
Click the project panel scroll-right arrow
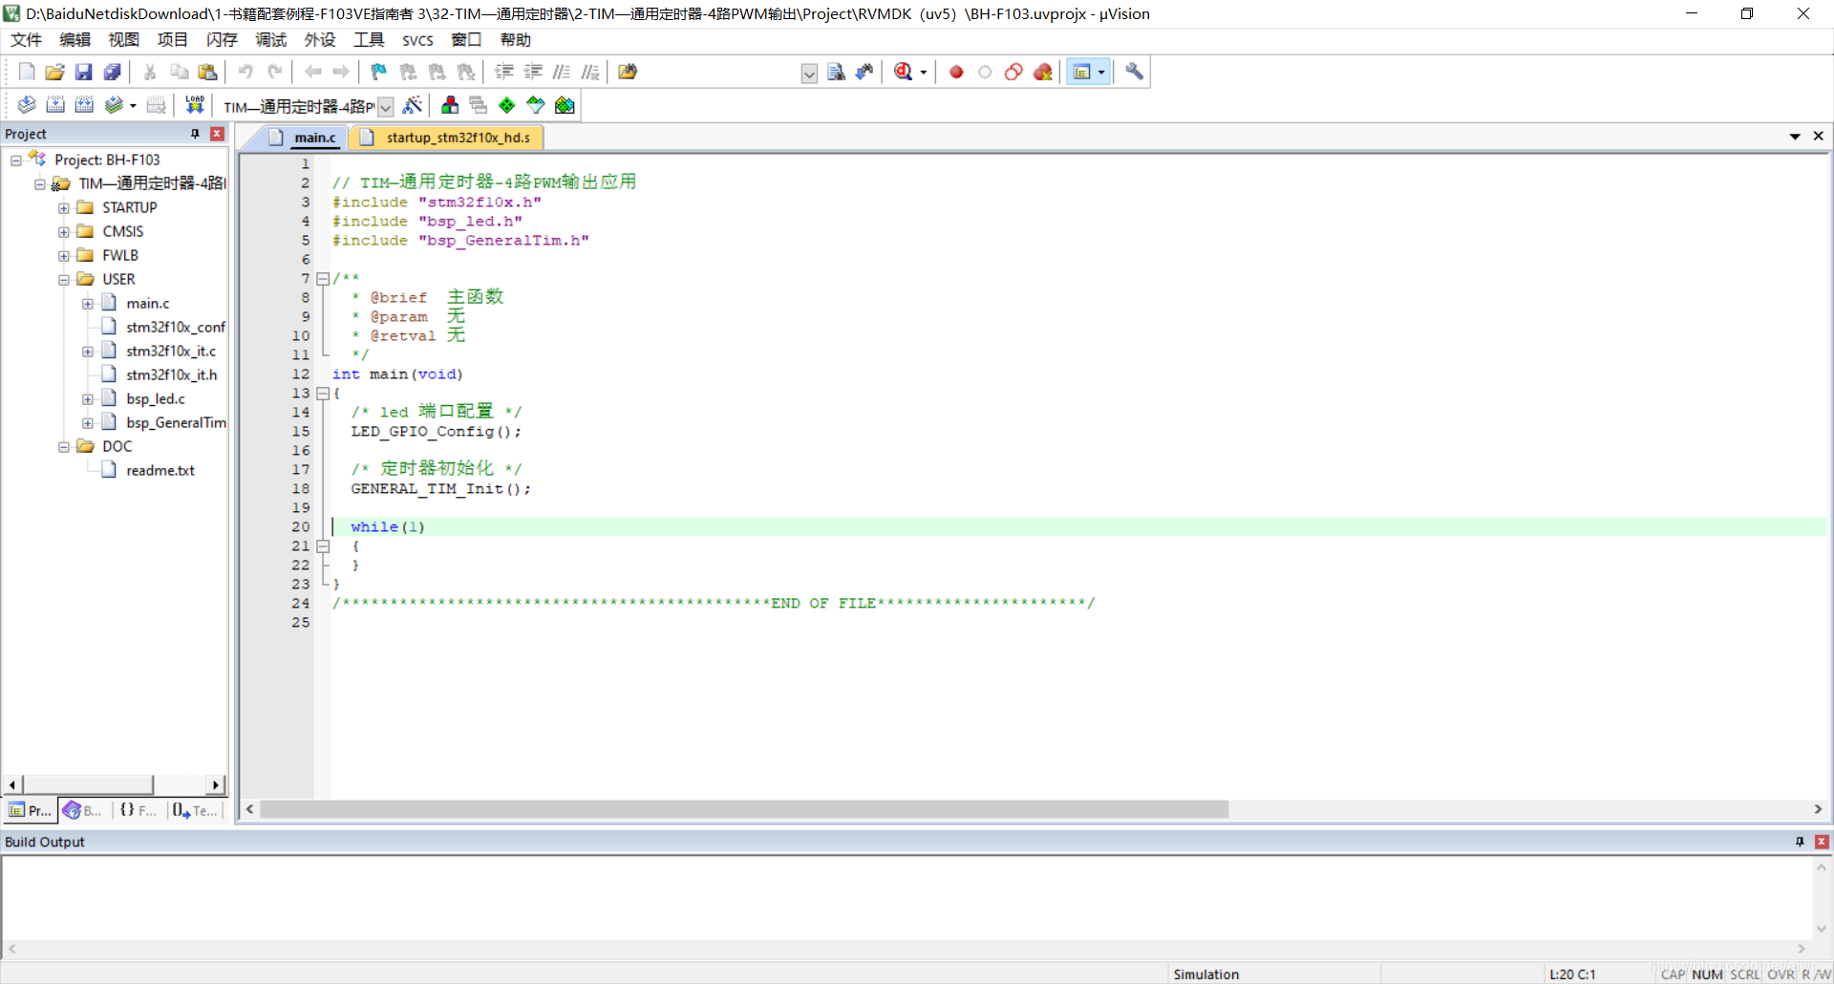[x=216, y=784]
